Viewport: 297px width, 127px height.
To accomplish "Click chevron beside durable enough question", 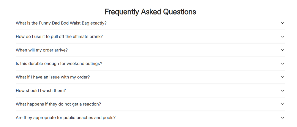I will point(282,64).
